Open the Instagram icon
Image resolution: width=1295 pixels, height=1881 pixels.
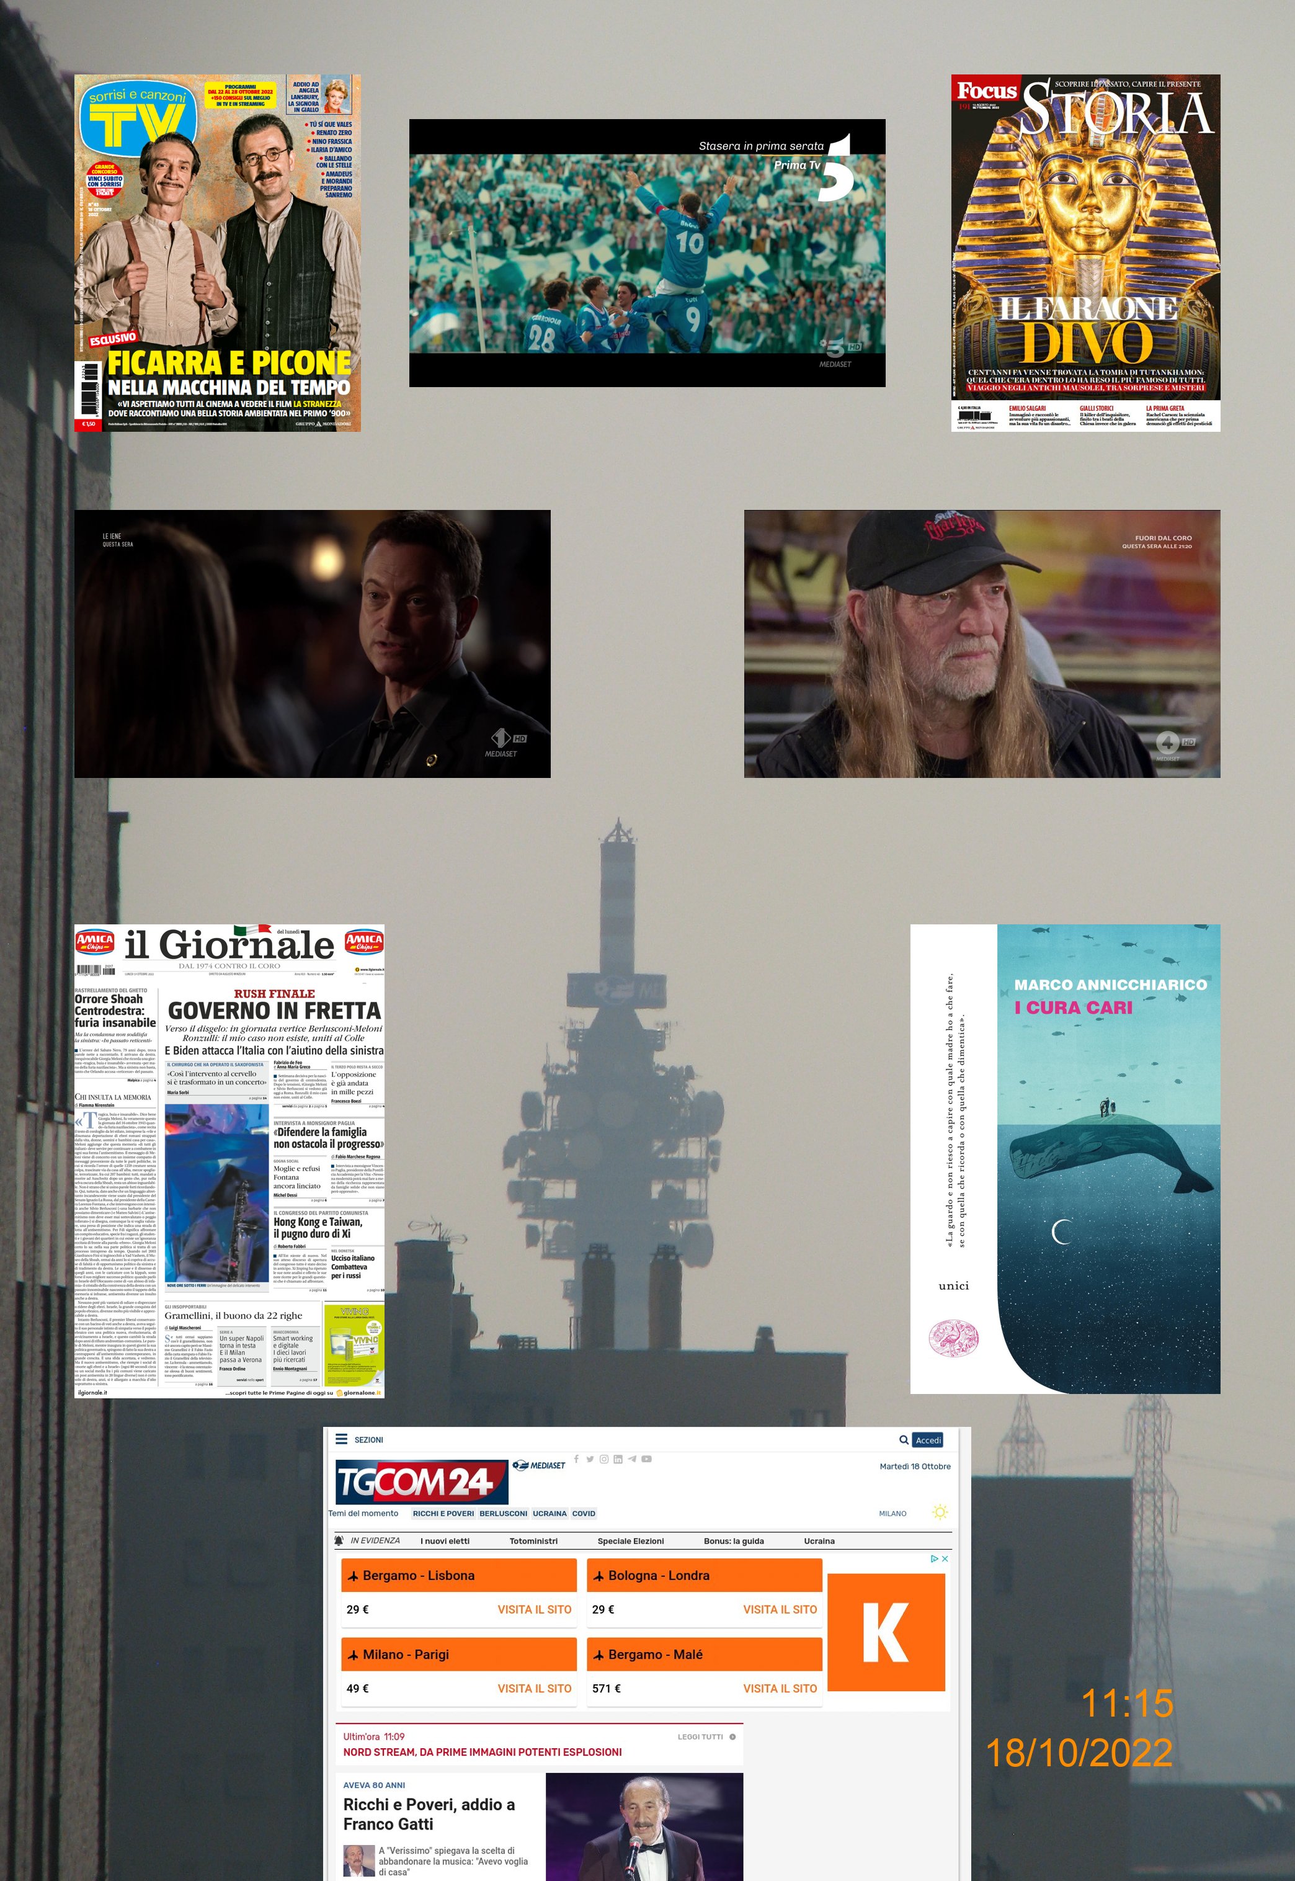point(603,1459)
